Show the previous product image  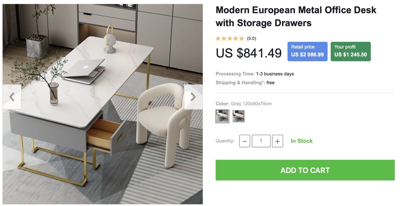[x=12, y=97]
